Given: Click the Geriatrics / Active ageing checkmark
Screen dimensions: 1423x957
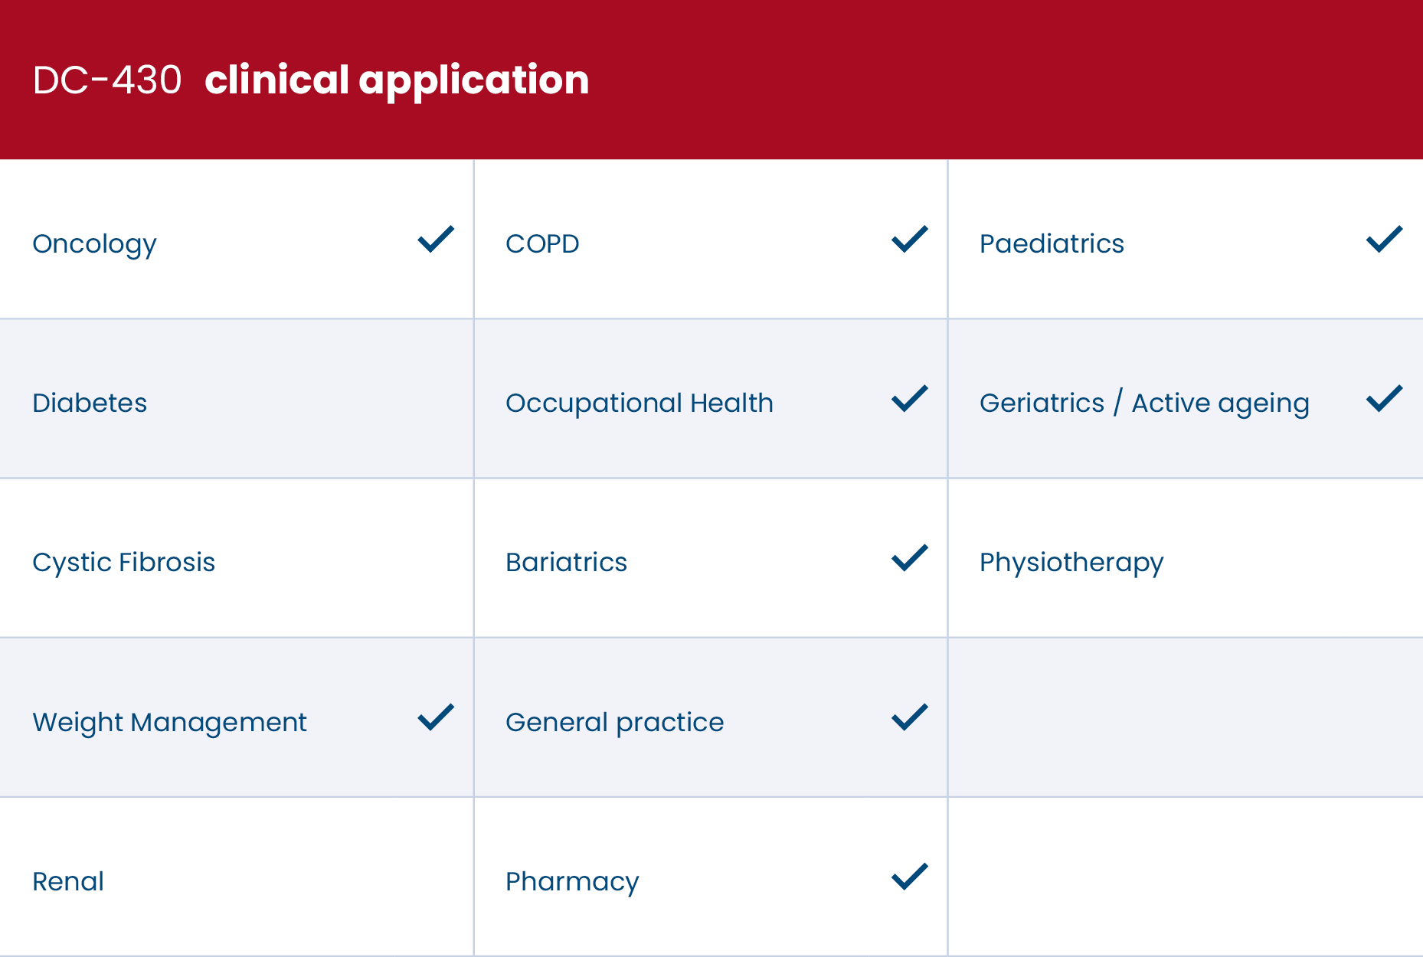Looking at the screenshot, I should 1384,399.
